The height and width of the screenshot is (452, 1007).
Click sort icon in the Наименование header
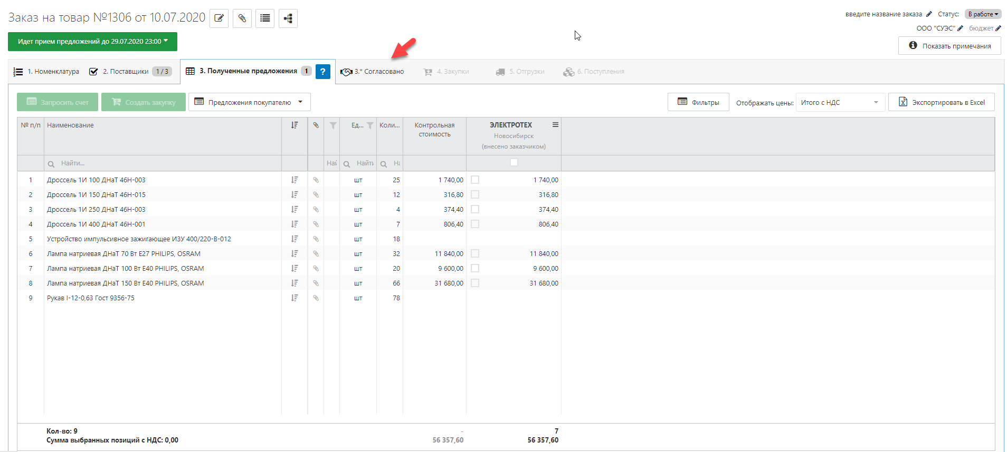(294, 125)
